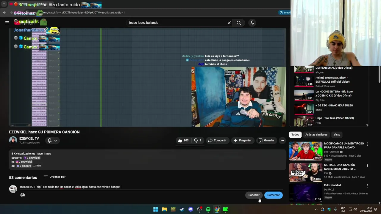Open options for 'Feliz Navidad' video
Screen dimensions: 381x214
367,186
